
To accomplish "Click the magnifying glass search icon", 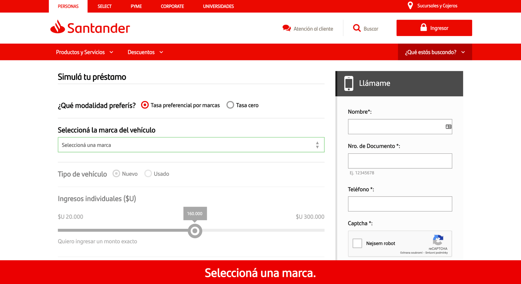I will tap(357, 28).
